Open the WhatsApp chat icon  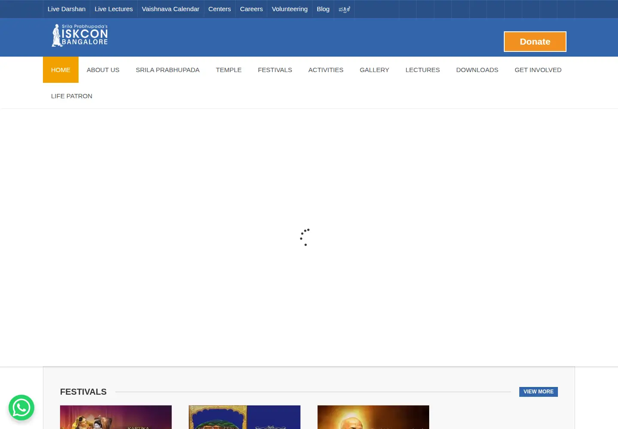tap(21, 408)
